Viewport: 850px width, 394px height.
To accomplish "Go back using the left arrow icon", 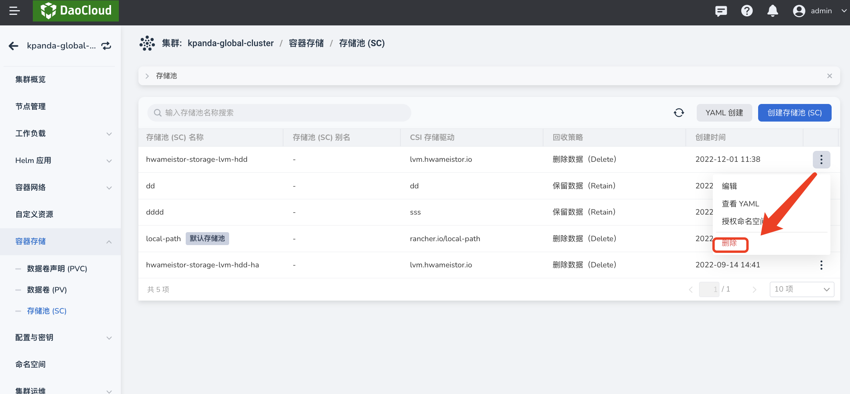I will click(x=14, y=46).
